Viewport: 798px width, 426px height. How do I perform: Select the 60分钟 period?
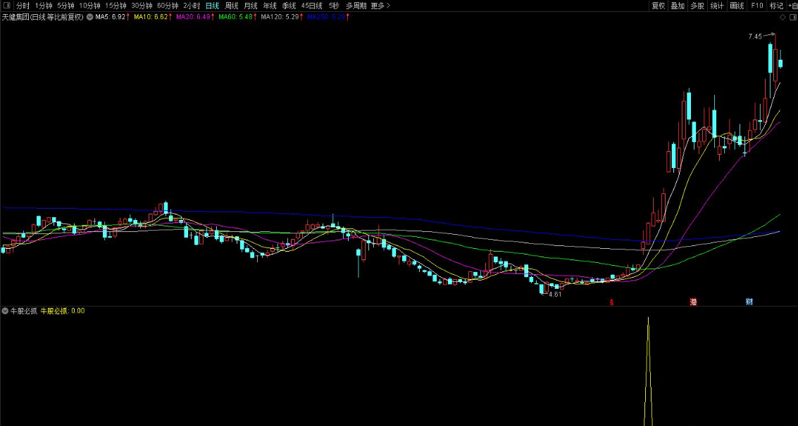pyautogui.click(x=168, y=6)
